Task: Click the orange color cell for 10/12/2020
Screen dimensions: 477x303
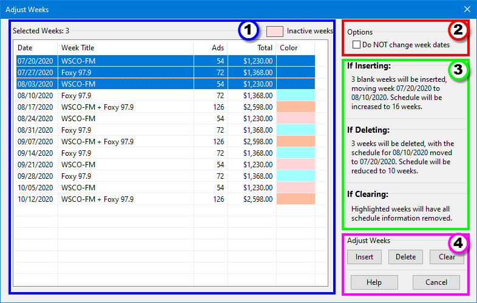Action: click(296, 199)
